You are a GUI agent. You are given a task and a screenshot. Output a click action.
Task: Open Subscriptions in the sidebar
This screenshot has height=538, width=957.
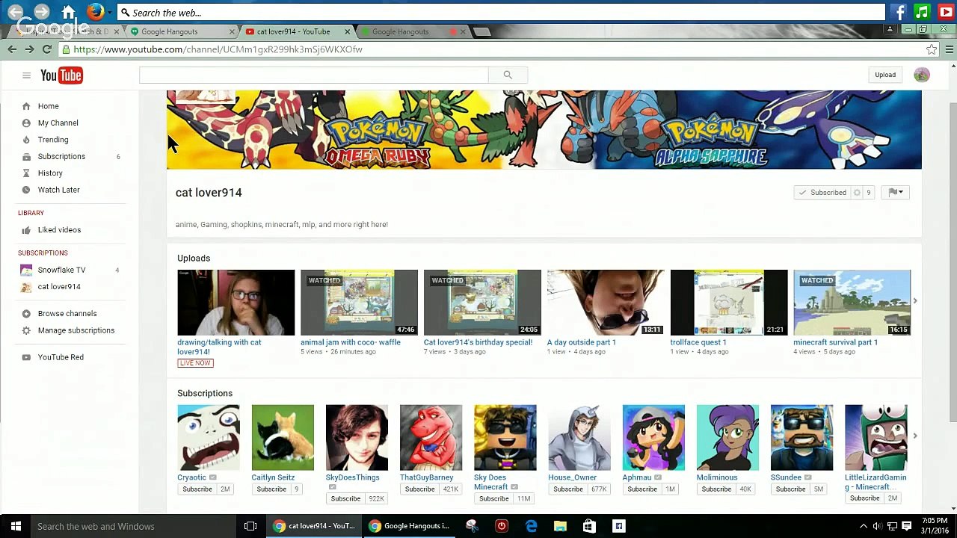coord(61,156)
